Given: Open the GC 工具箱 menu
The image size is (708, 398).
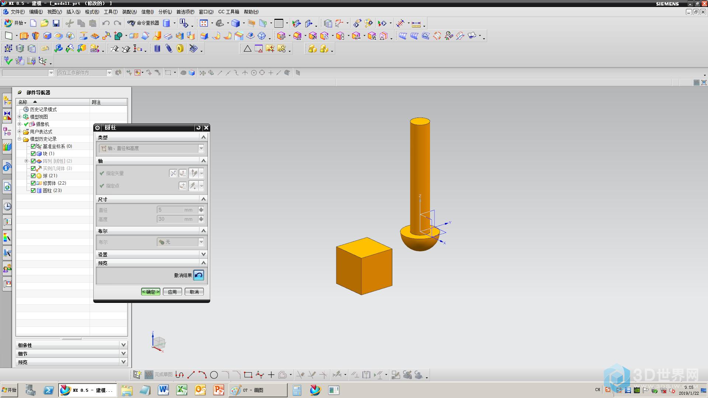Looking at the screenshot, I should (229, 12).
